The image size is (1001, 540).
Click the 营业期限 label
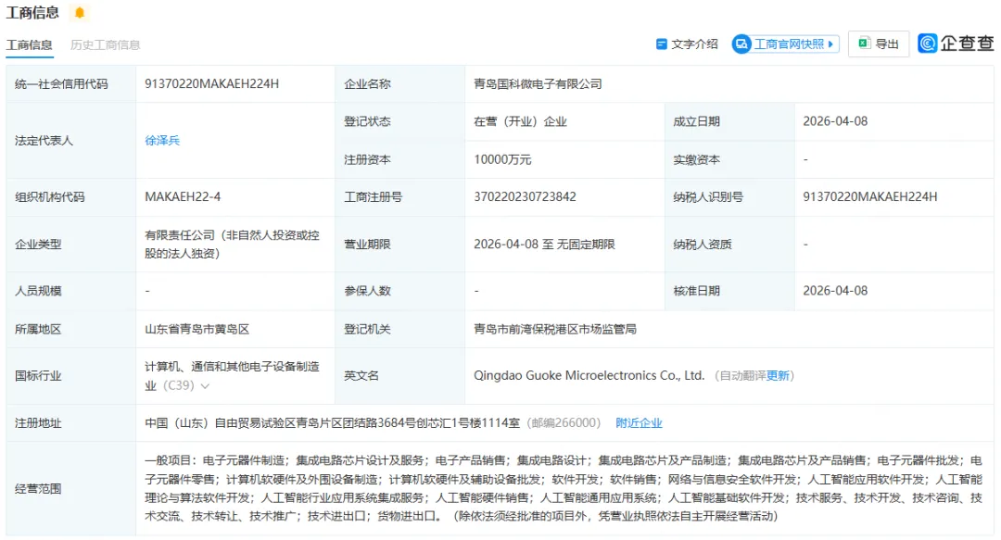pos(367,245)
